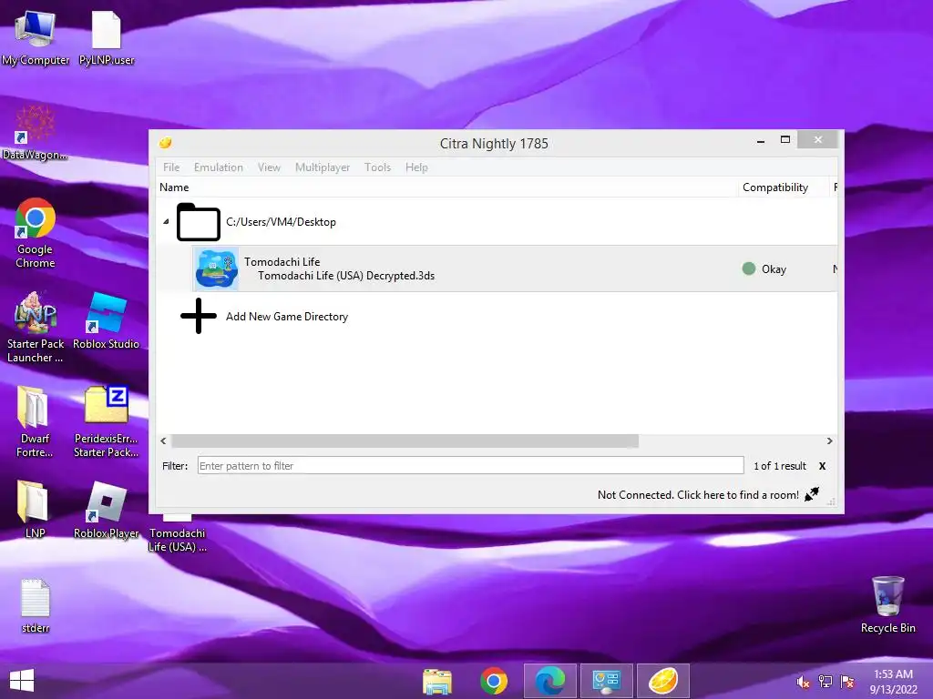The image size is (933, 699).
Task: Click the horizontal scrollbar thumb
Action: coord(405,441)
